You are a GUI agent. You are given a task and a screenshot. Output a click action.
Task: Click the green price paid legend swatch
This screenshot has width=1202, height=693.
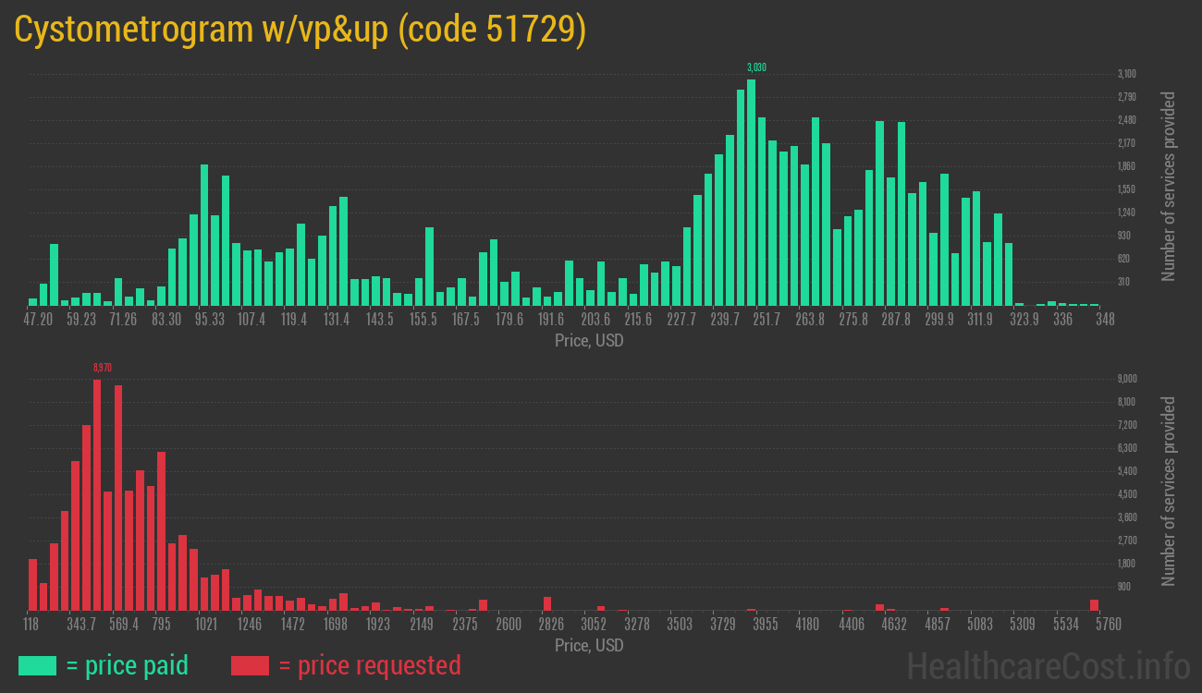point(38,665)
